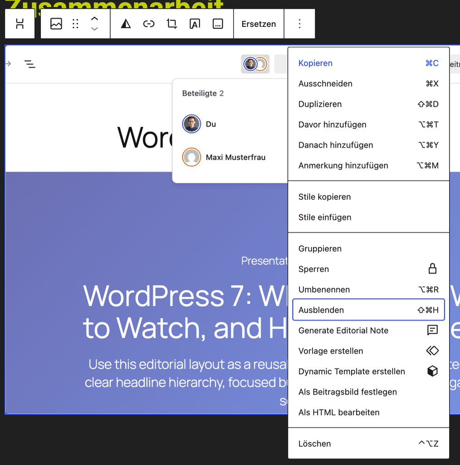Select the parent block icon in toolbar

tap(20, 24)
